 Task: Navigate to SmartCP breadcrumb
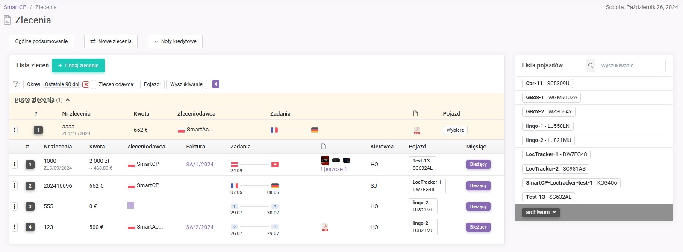(x=15, y=7)
